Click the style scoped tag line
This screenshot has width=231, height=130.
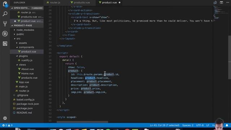click(66, 117)
